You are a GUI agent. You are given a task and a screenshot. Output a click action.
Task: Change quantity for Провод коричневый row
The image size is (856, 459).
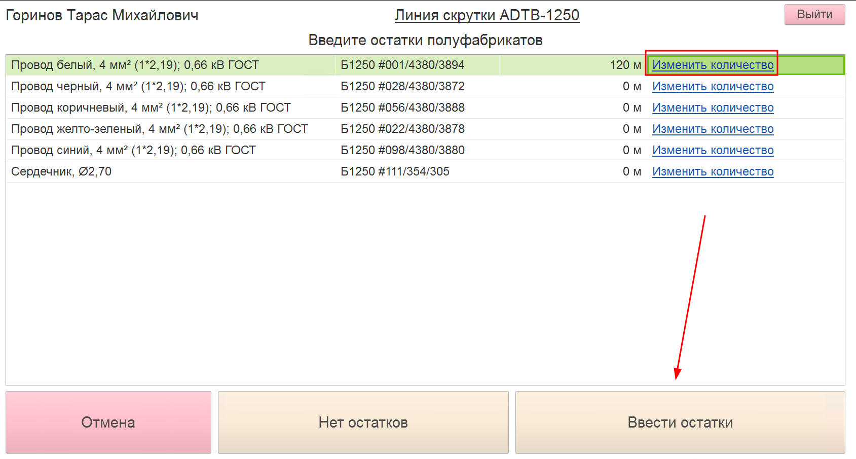pos(713,108)
